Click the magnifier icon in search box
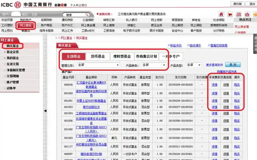The width and height of the screenshot is (257, 160). click(x=87, y=15)
